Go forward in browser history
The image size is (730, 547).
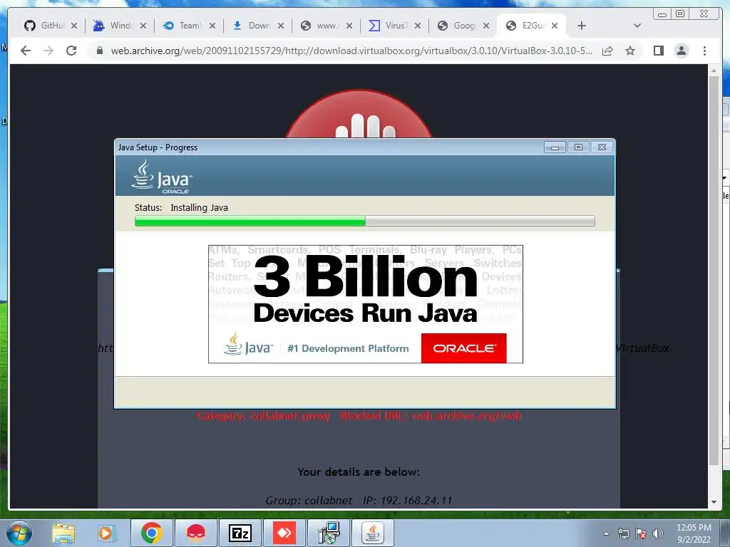coord(48,51)
